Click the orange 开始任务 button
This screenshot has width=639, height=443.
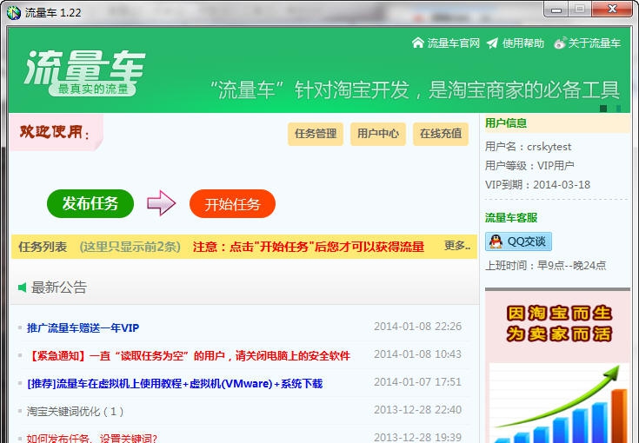(x=232, y=203)
